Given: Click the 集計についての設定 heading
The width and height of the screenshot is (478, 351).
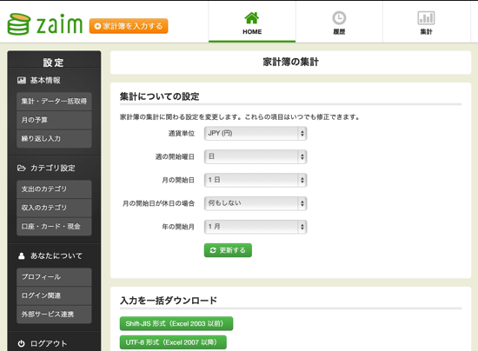Looking at the screenshot, I should click(159, 96).
